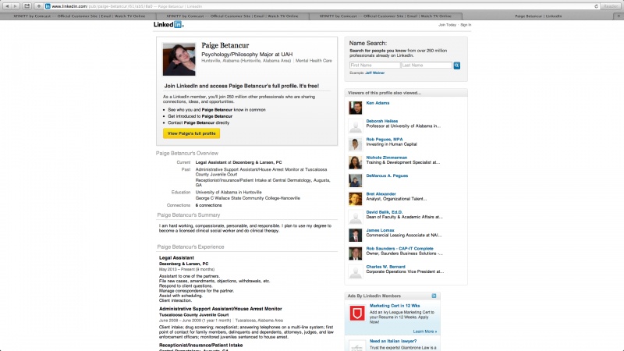Click the LinkedIn logo at page top
The width and height of the screenshot is (624, 351).
click(x=168, y=25)
